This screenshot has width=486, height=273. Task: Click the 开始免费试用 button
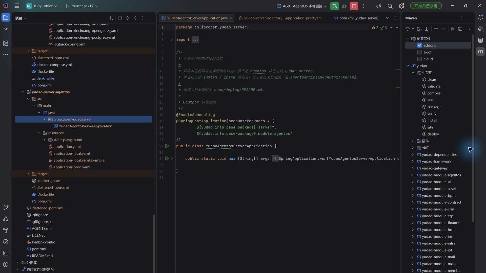[x=426, y=6]
